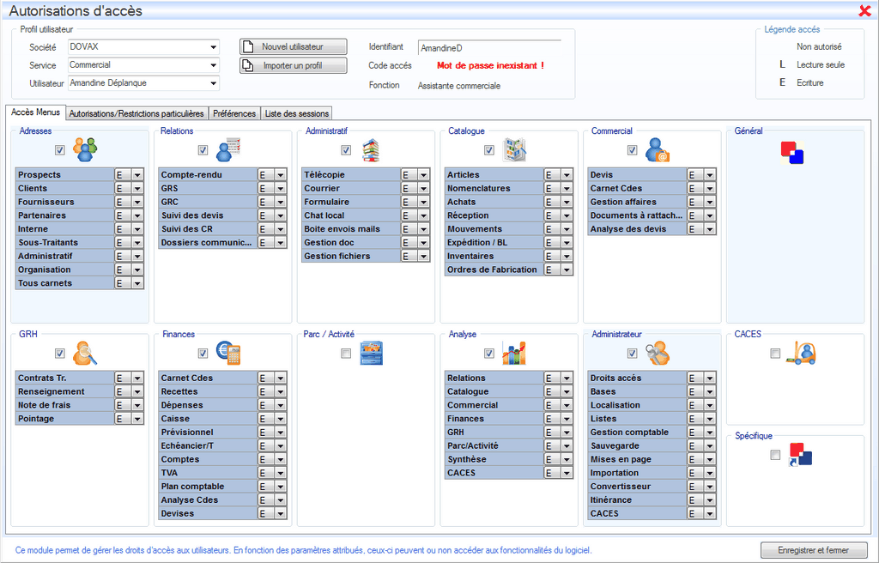Open access dropdown for Pointage
Viewport: 879px width, 563px height.
pos(137,419)
